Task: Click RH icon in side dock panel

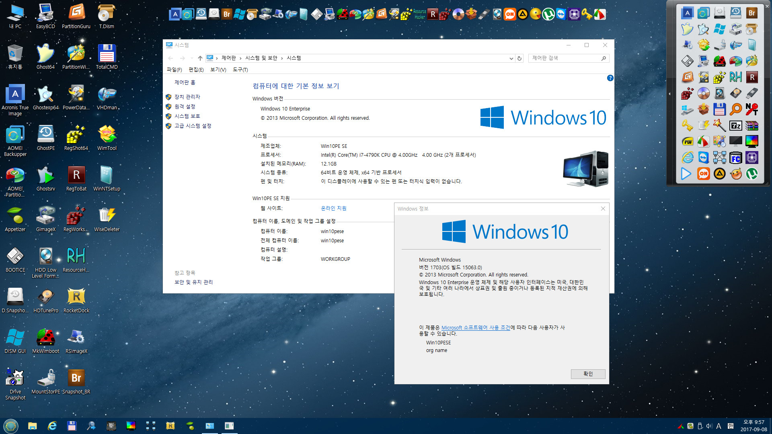Action: [x=735, y=77]
